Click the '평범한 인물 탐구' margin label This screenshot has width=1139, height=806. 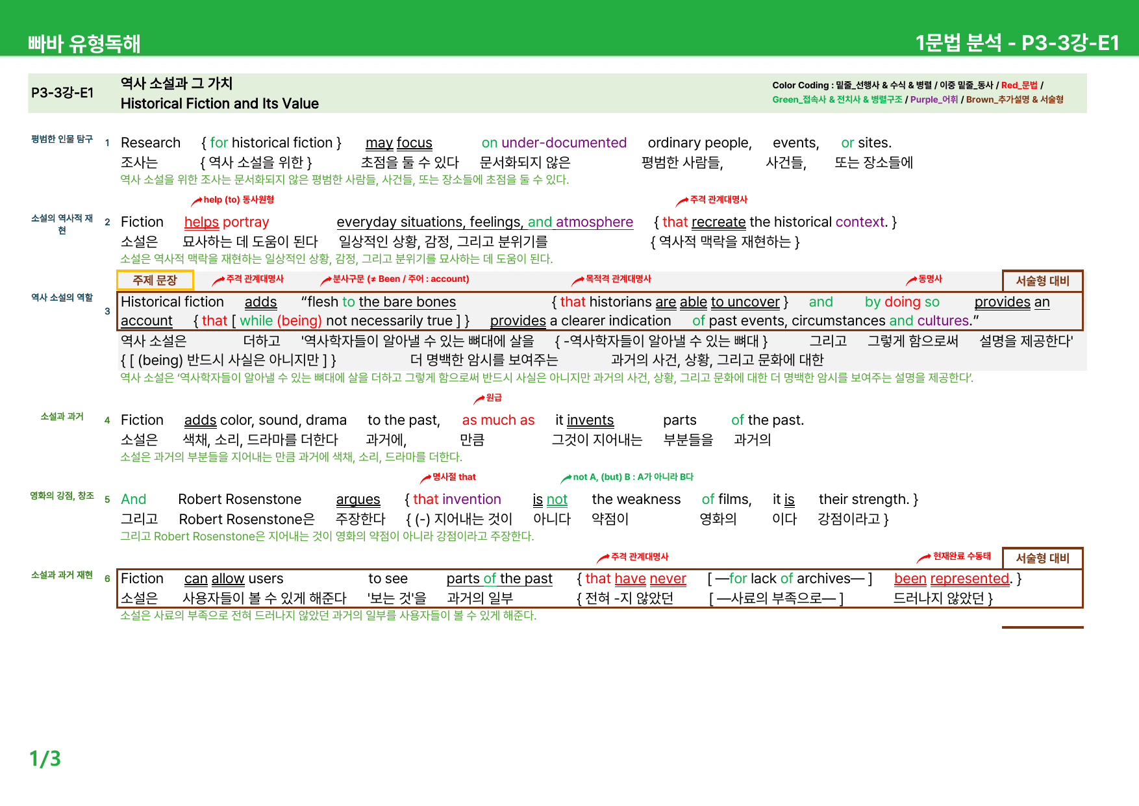[x=62, y=139]
